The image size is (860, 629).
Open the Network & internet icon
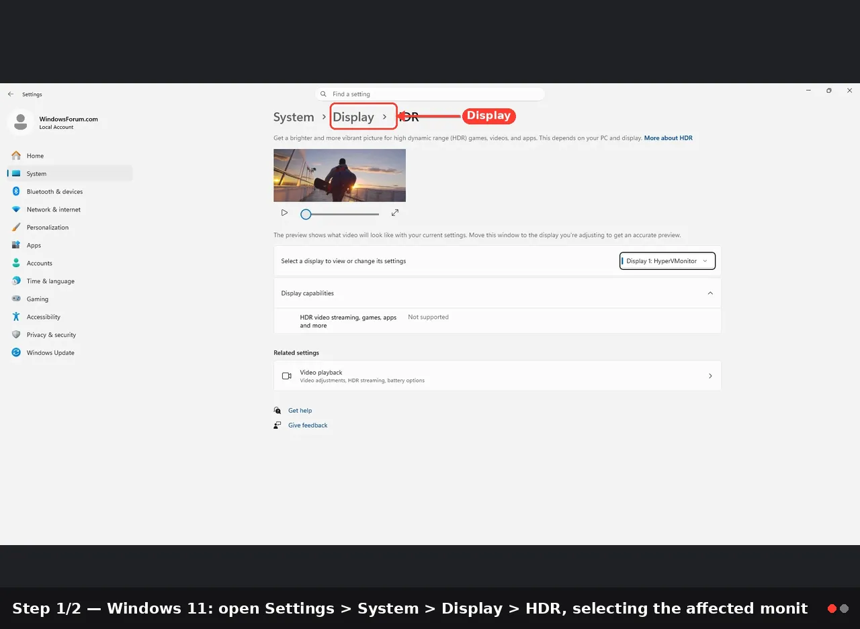point(16,209)
